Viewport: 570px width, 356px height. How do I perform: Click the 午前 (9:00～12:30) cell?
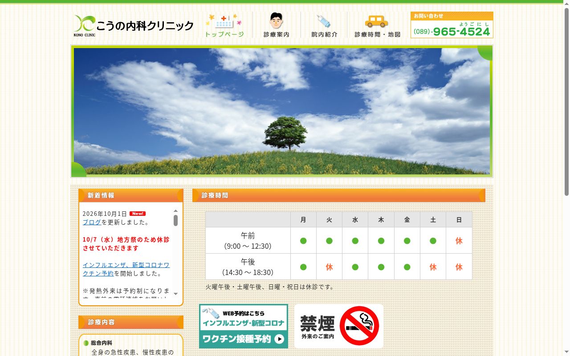pos(248,241)
